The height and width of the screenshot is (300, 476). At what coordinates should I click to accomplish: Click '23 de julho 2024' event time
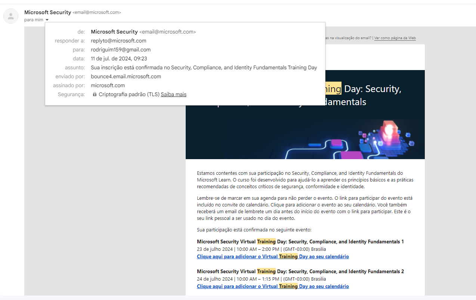point(262,249)
